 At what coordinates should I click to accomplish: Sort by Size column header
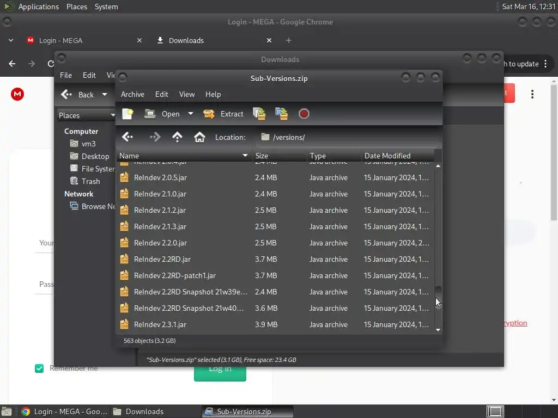coord(280,156)
